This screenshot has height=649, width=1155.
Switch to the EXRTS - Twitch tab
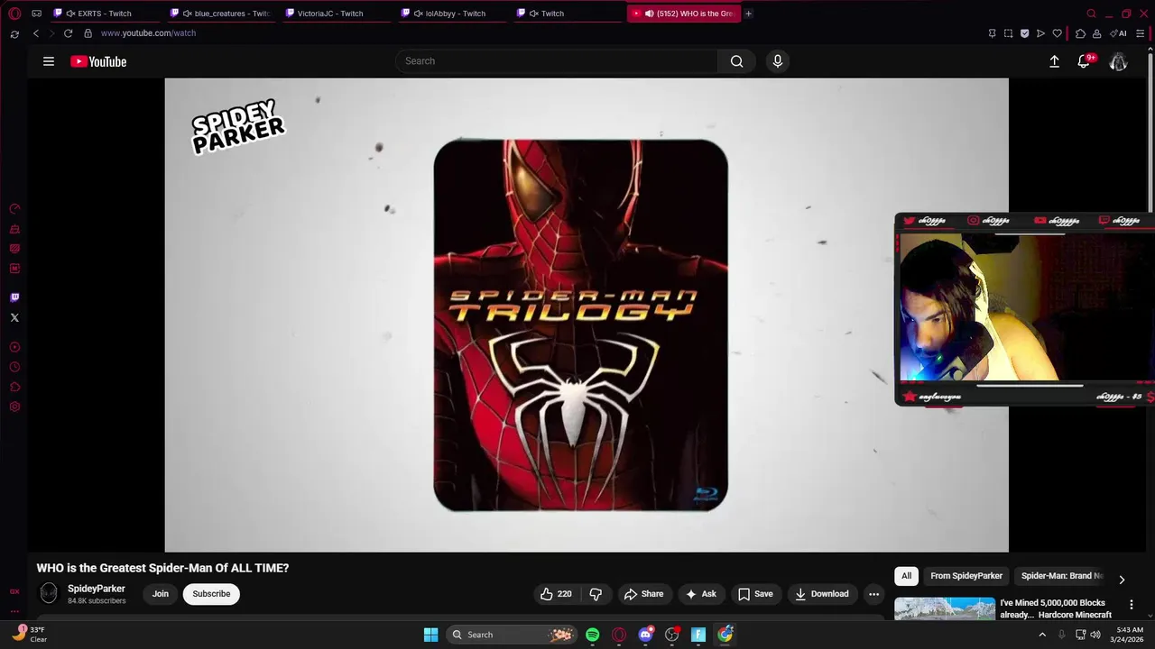[x=105, y=14]
